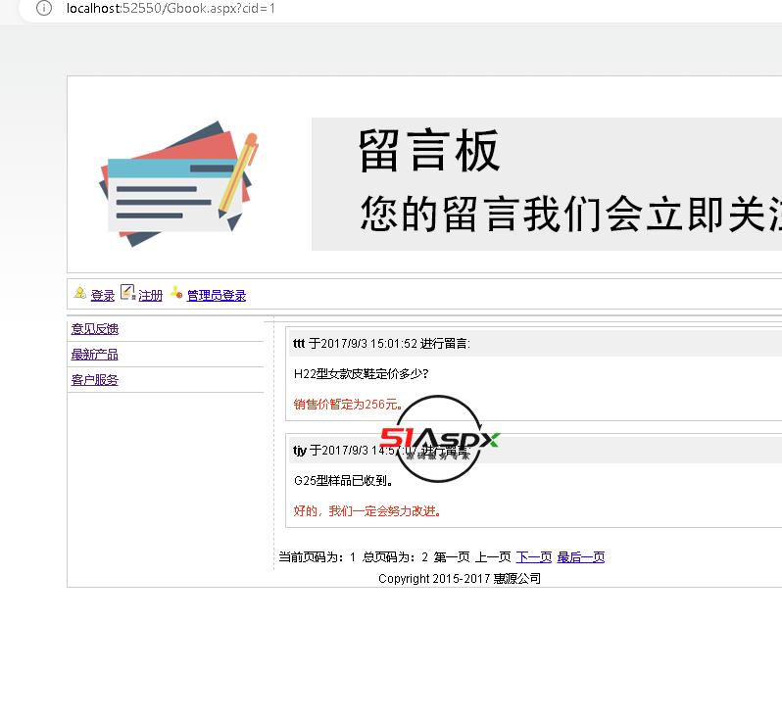
Task: Click the message board notes illustration
Action: tap(179, 184)
